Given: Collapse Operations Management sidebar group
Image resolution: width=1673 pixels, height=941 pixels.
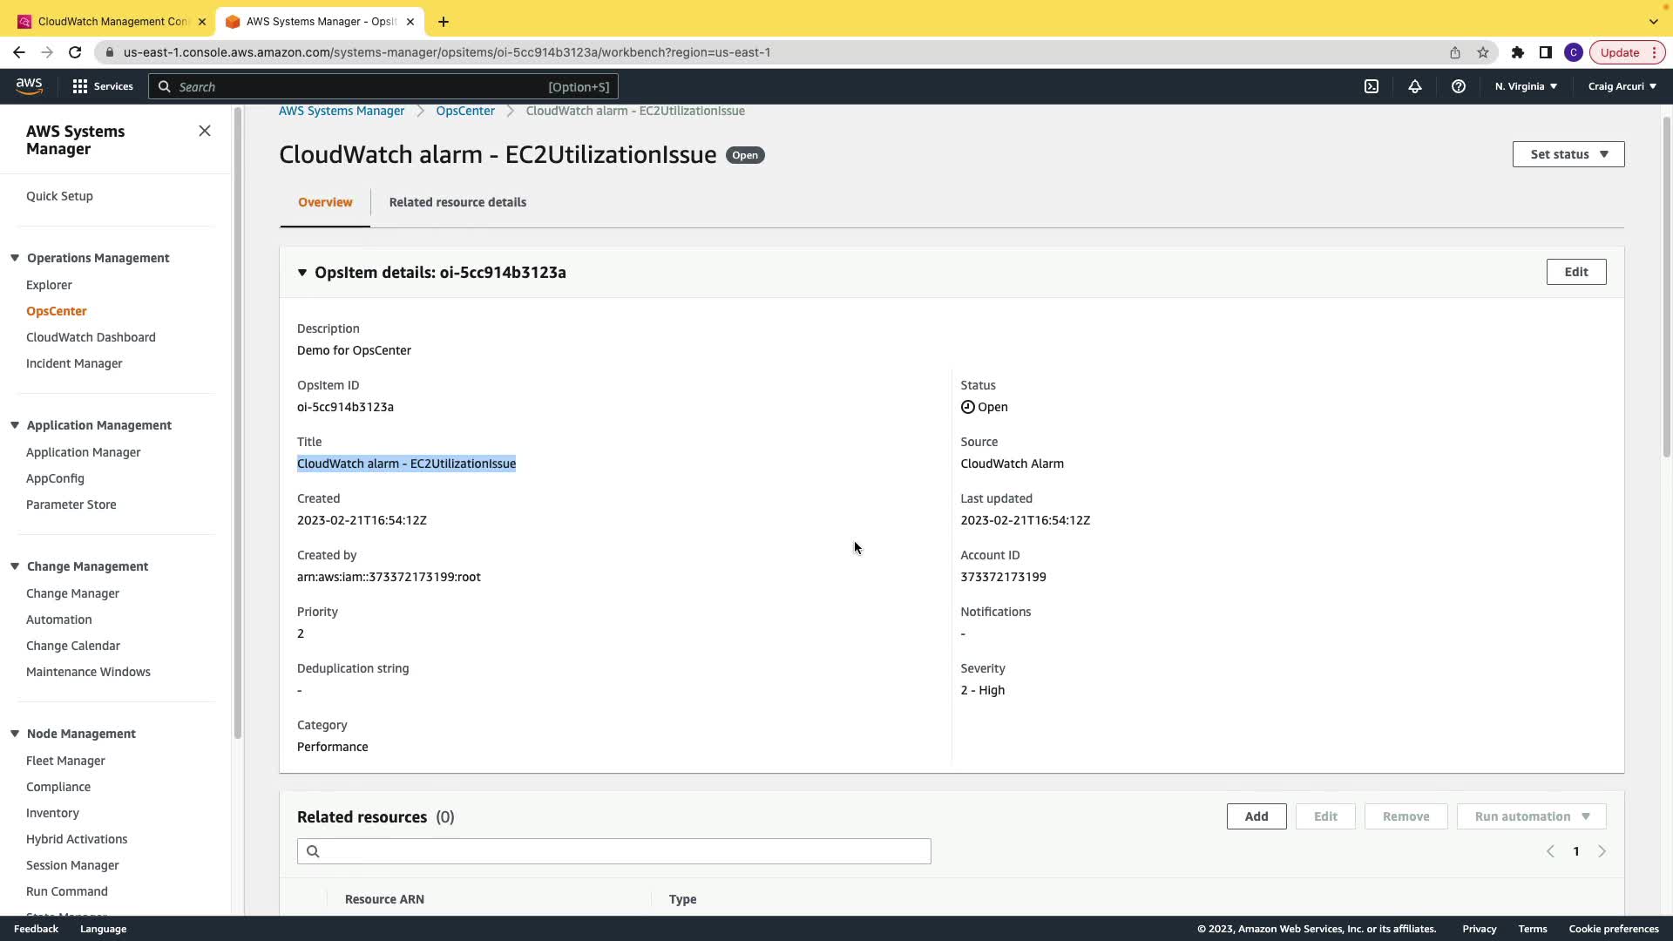Looking at the screenshot, I should [x=15, y=258].
